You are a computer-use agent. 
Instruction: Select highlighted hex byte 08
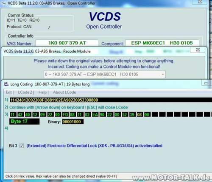(x=139, y=114)
